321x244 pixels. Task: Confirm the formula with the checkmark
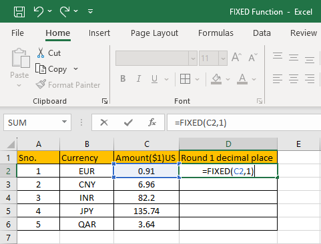[128, 122]
